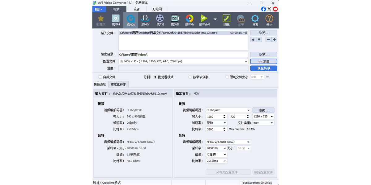
Task: Switch to the 宽高比校正 tab
Action: (x=118, y=84)
